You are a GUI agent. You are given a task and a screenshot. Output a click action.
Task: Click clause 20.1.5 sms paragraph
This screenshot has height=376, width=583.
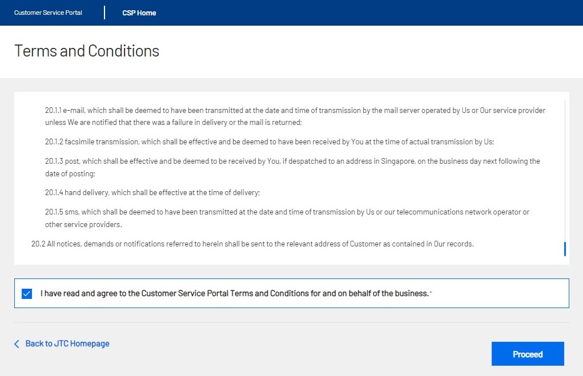287,218
